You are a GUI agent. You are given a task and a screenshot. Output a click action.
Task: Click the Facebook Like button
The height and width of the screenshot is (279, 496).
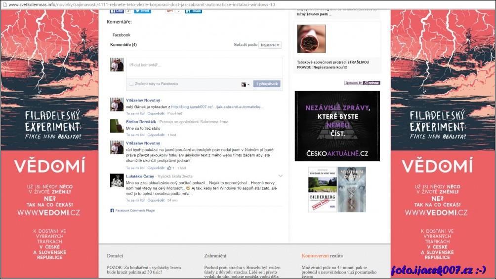coord(117,10)
